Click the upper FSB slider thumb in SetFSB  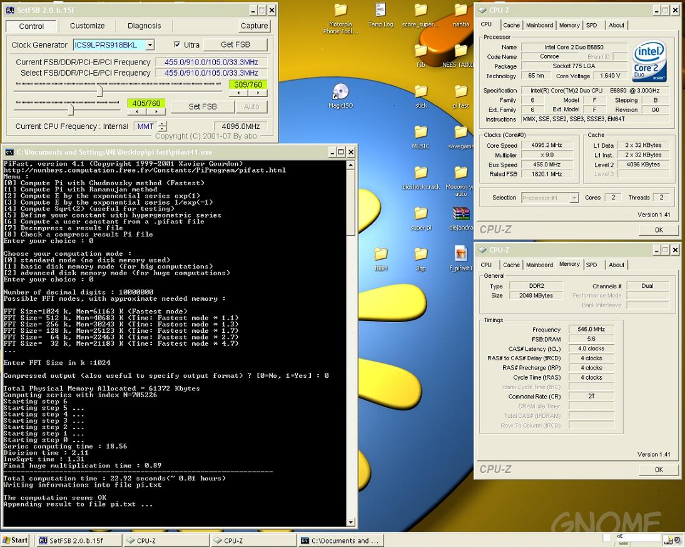pos(100,91)
